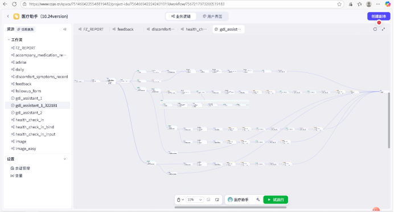The image size is (394, 212).
Task: Open browser favorites list icon
Action: point(360,4)
